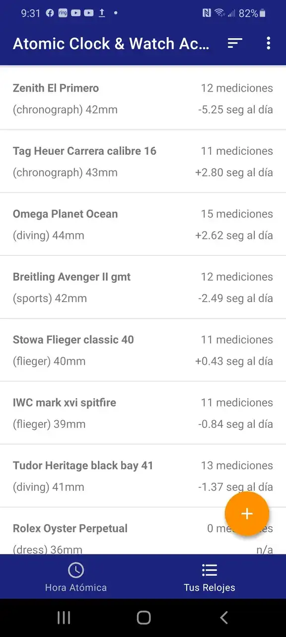Open the sort options icon

pyautogui.click(x=235, y=43)
